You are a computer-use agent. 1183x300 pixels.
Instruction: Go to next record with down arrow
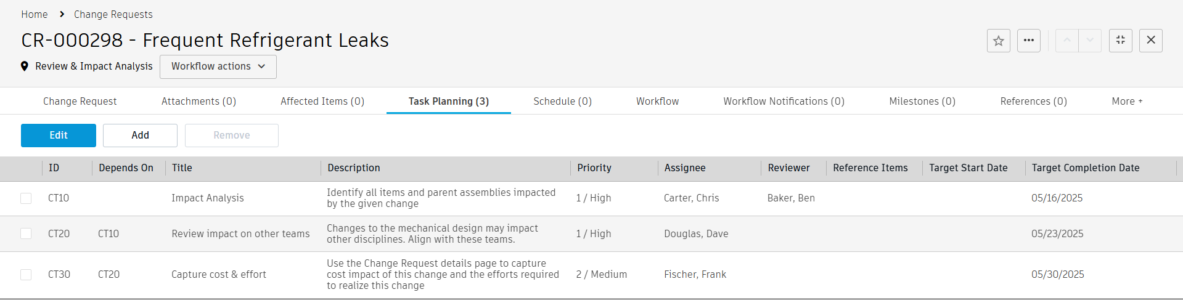[x=1090, y=41]
